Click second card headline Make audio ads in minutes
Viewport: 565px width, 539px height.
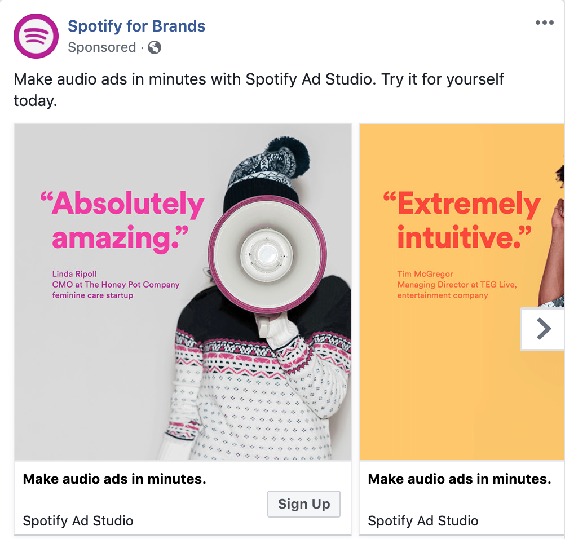point(460,479)
